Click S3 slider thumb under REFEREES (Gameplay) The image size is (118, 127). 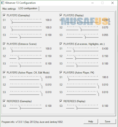click(x=19, y=108)
